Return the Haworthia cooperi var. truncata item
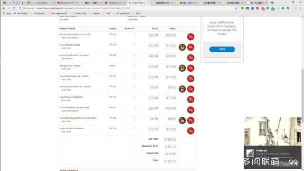The height and width of the screenshot is (171, 304). (190, 37)
